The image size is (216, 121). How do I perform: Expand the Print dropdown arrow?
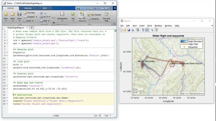(33, 21)
